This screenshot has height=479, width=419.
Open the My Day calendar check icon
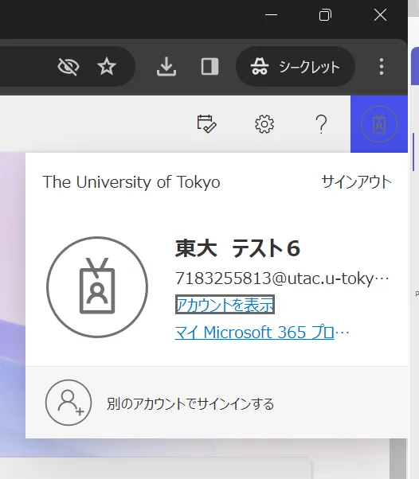pyautogui.click(x=206, y=123)
